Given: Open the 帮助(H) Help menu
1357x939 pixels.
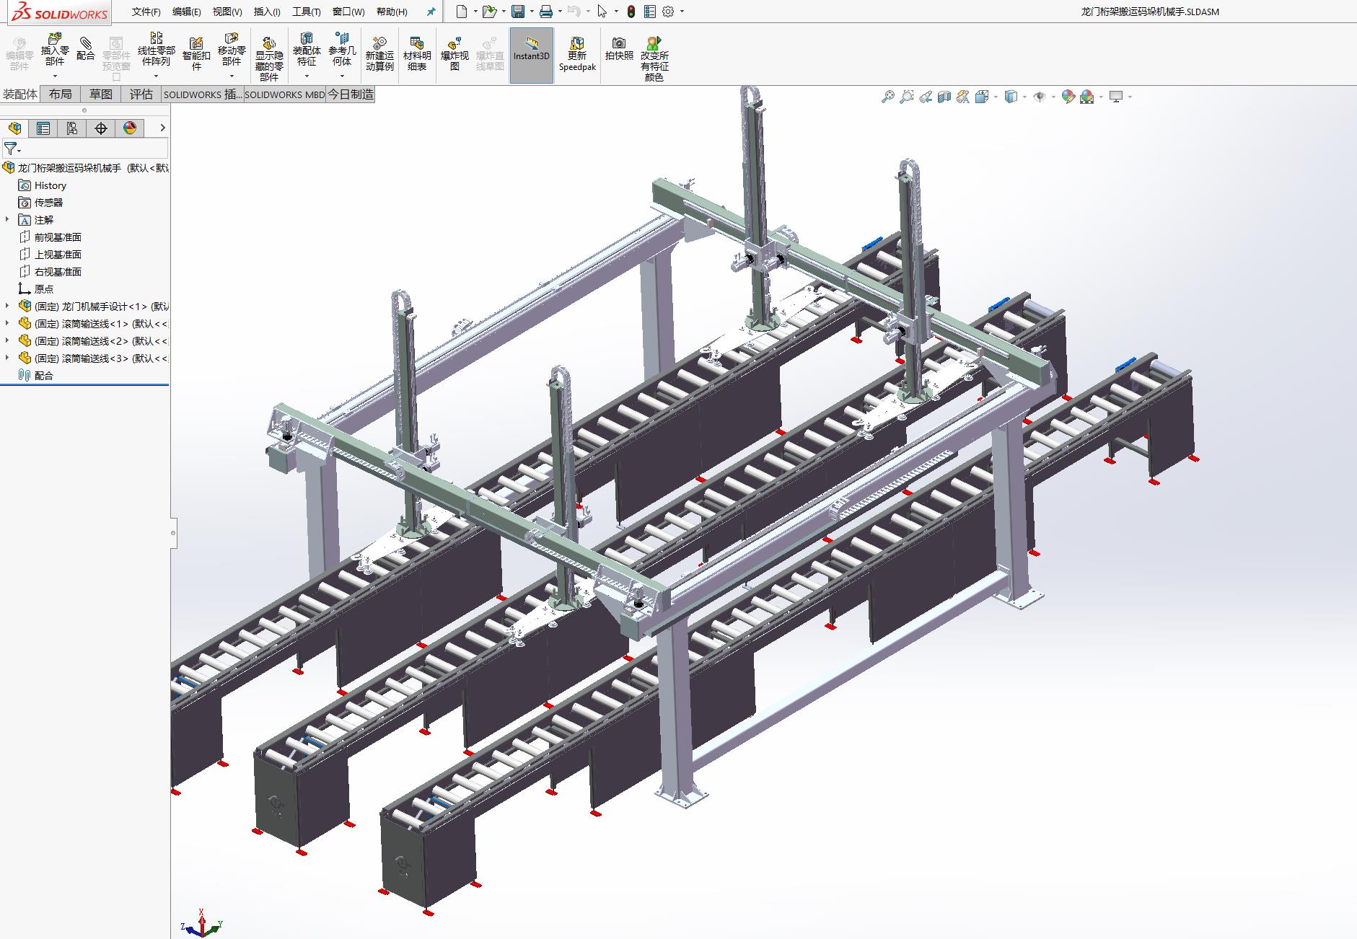Looking at the screenshot, I should (392, 12).
